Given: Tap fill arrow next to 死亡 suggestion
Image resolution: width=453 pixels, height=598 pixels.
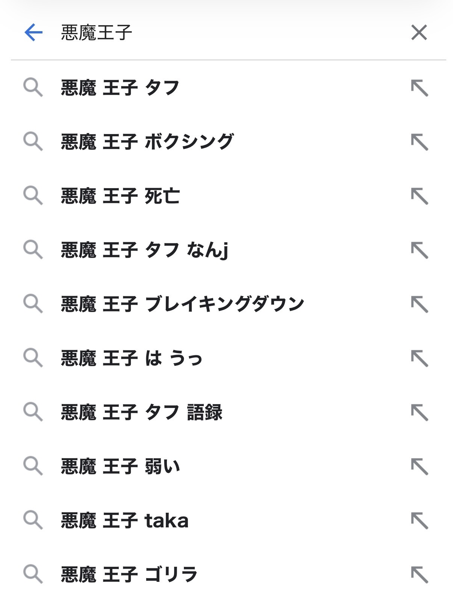Looking at the screenshot, I should [x=419, y=196].
